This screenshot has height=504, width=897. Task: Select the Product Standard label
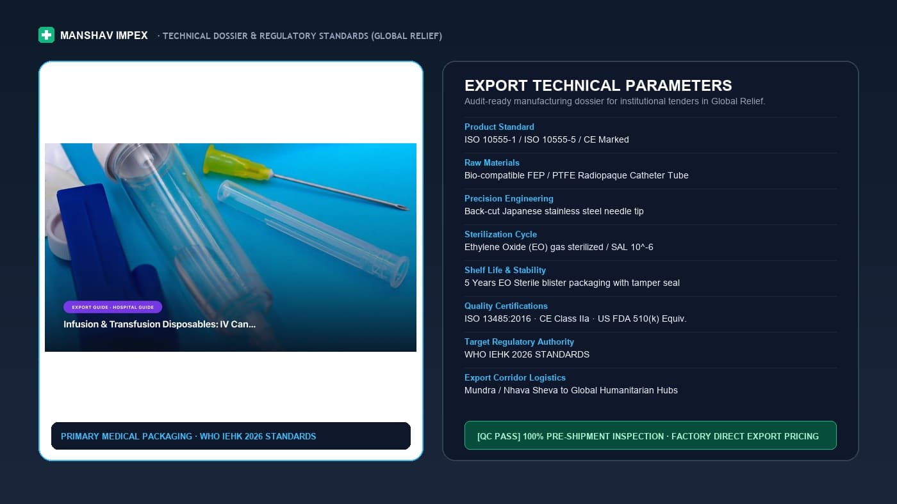499,127
